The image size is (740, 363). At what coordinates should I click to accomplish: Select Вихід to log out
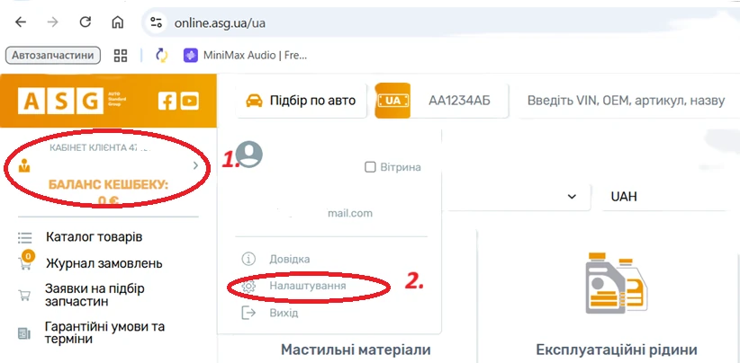click(x=284, y=313)
